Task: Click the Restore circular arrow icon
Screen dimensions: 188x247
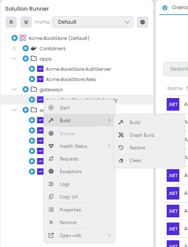Action: [121, 147]
